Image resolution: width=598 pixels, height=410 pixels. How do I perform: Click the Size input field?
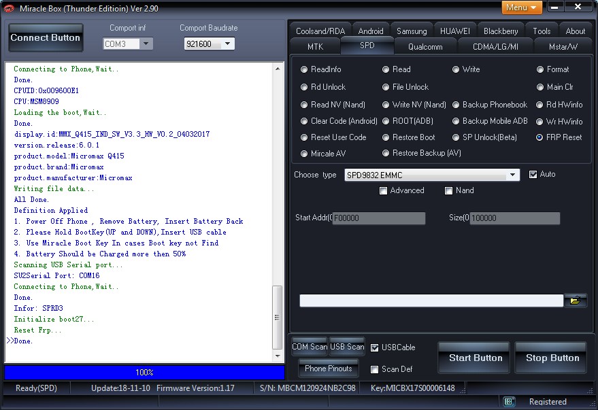pyautogui.click(x=515, y=218)
